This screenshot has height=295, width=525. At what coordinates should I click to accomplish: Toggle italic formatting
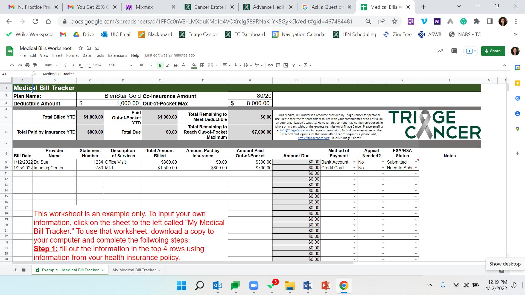168,65
